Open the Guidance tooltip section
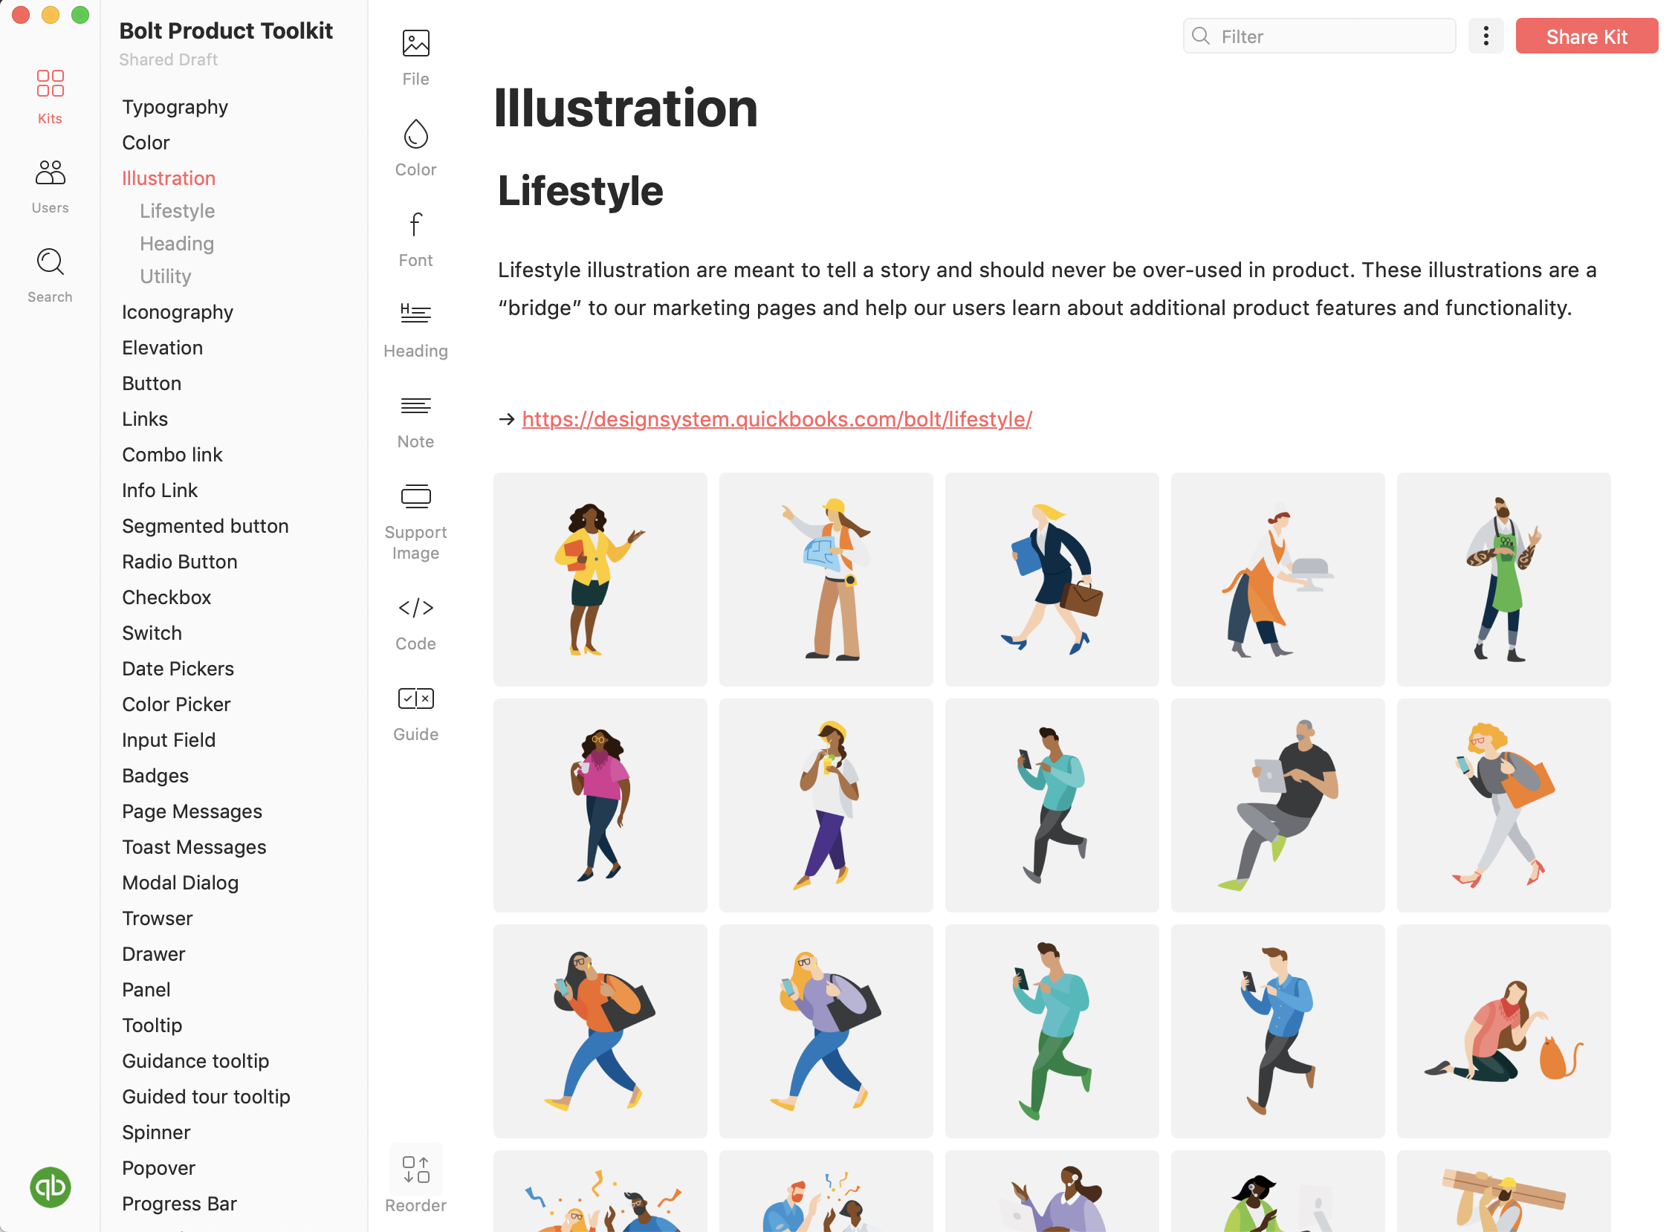1675x1232 pixels. [195, 1061]
